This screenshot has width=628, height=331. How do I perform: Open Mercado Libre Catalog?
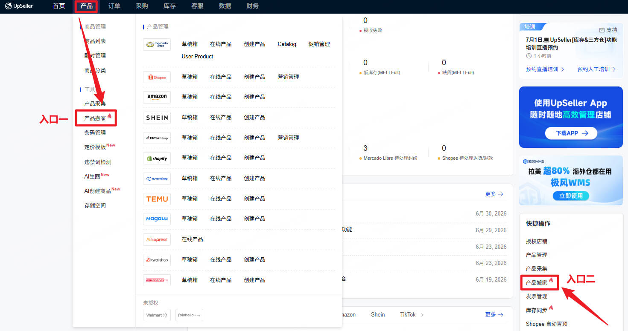click(x=287, y=44)
